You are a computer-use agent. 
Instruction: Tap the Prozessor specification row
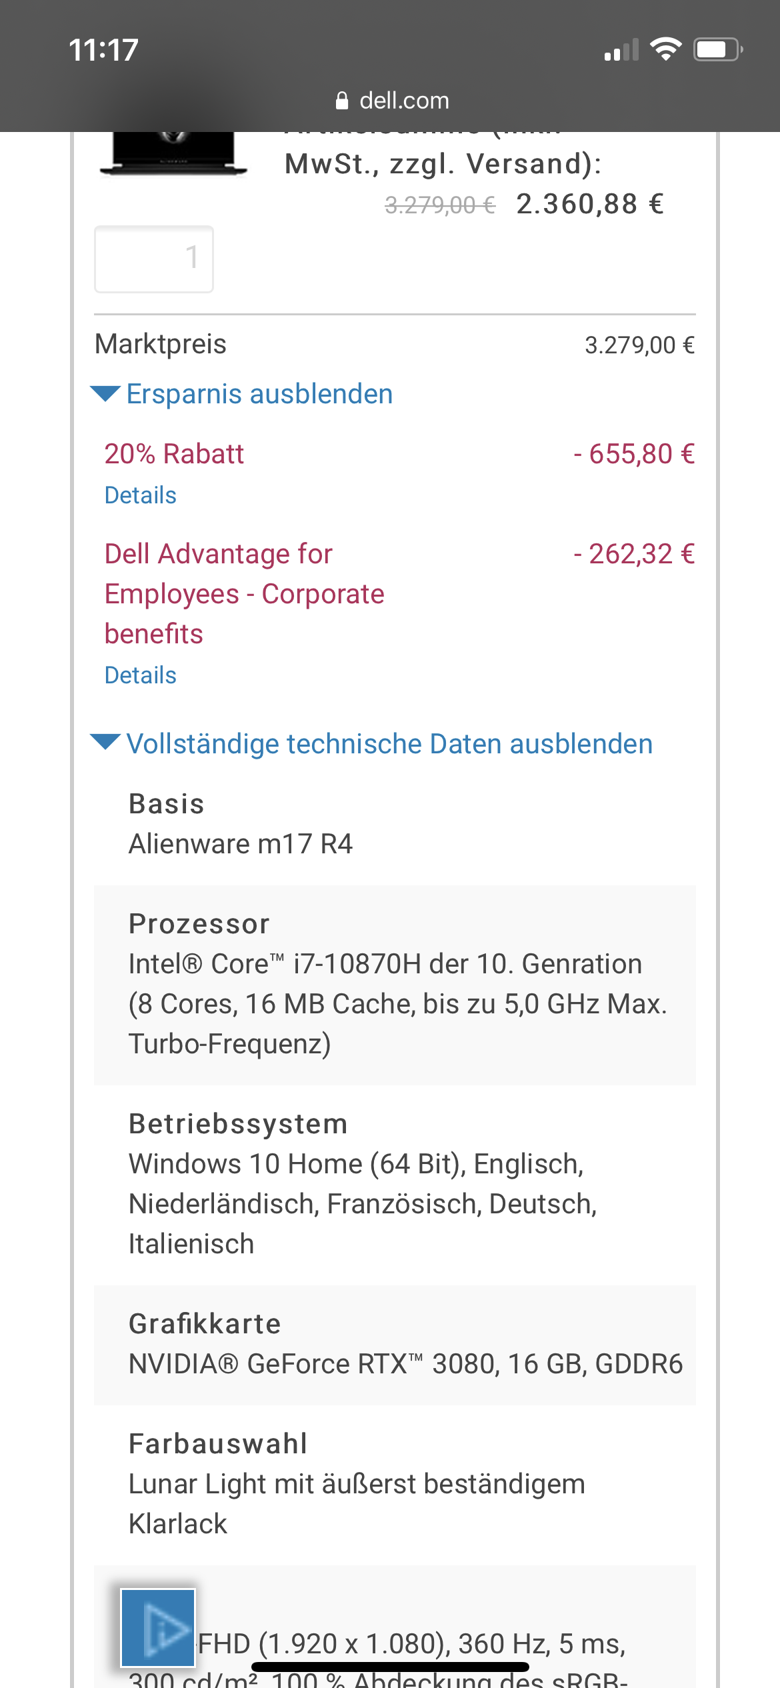tap(395, 985)
